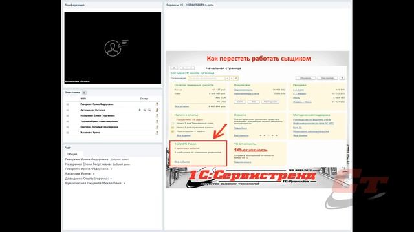Click the Накладная button under Покупатели
The image size is (414, 232).
[x=270, y=102]
